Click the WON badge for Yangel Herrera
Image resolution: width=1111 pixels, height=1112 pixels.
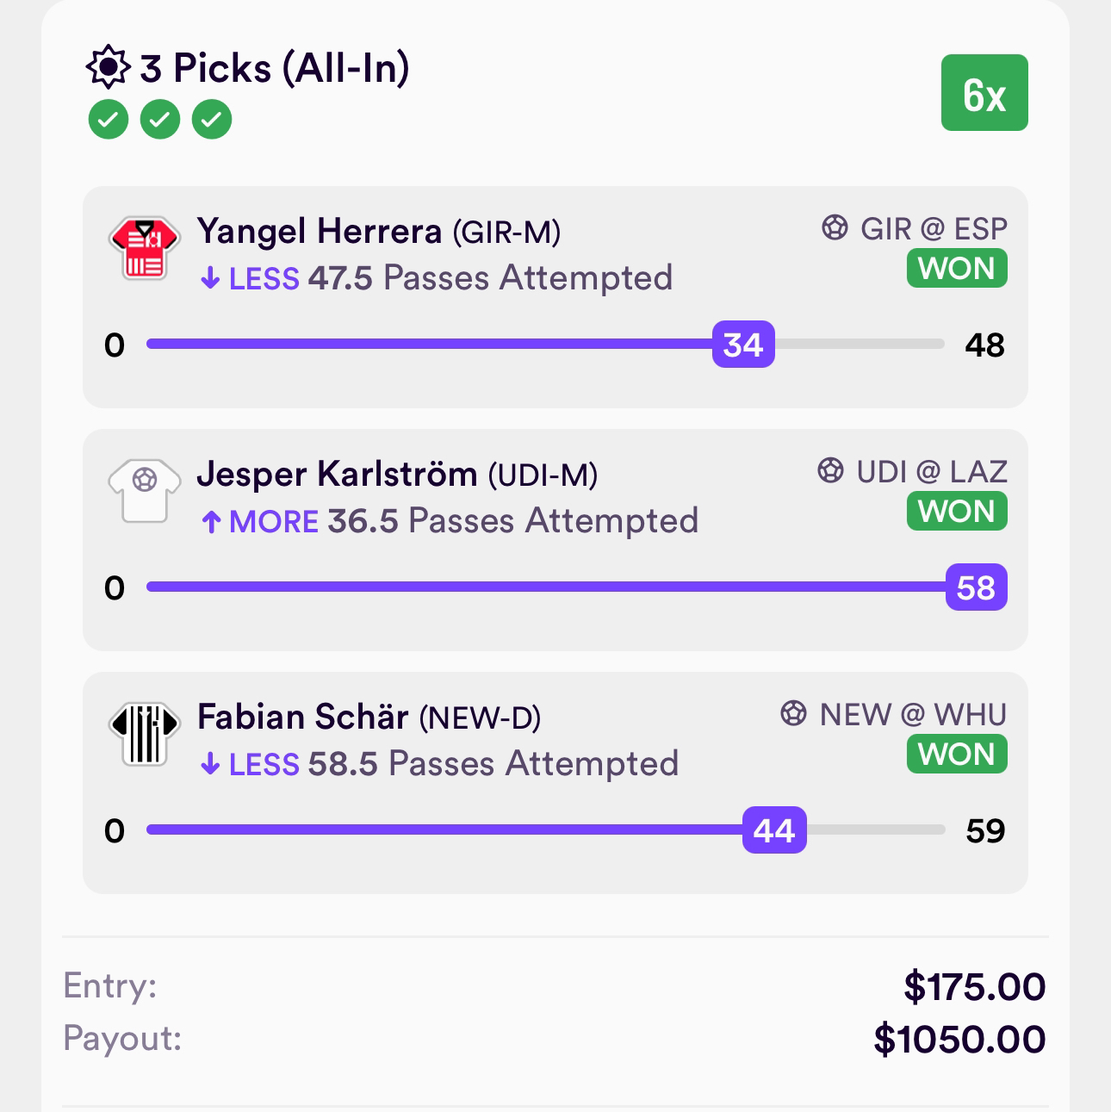(957, 269)
